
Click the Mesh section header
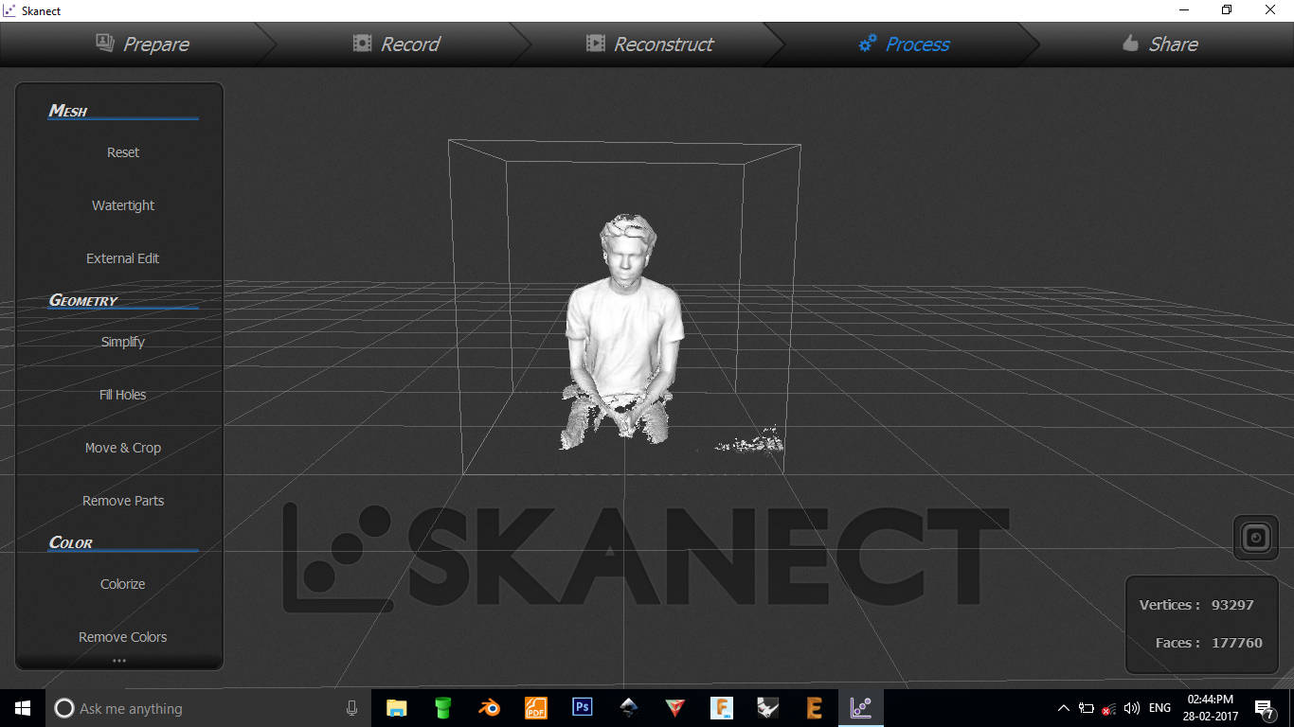tap(68, 111)
